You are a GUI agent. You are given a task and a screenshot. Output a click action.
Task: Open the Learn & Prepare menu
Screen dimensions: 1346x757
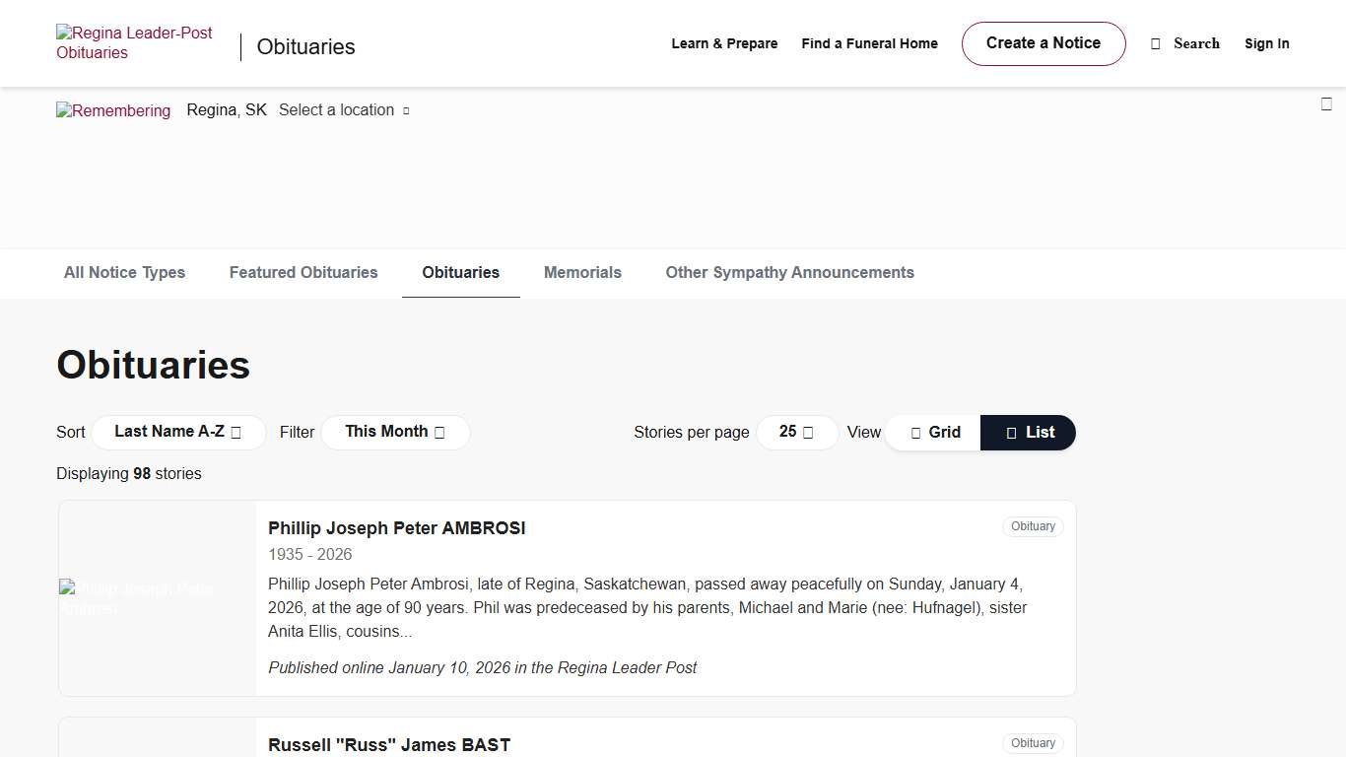(x=724, y=43)
